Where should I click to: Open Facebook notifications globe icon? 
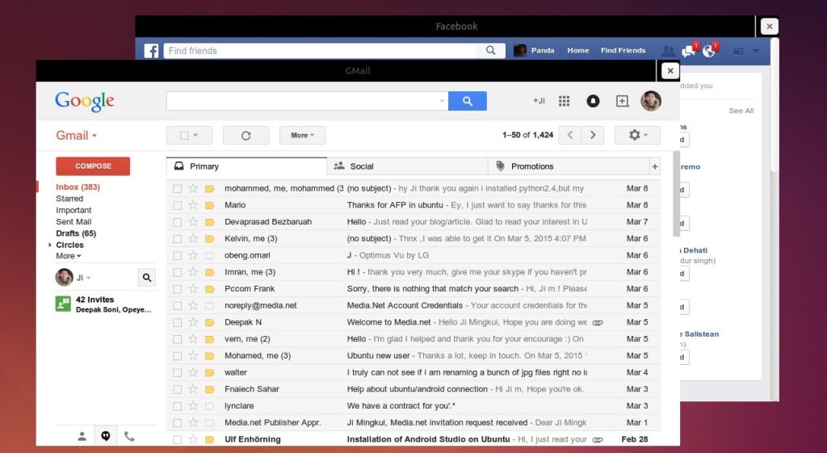coord(709,51)
